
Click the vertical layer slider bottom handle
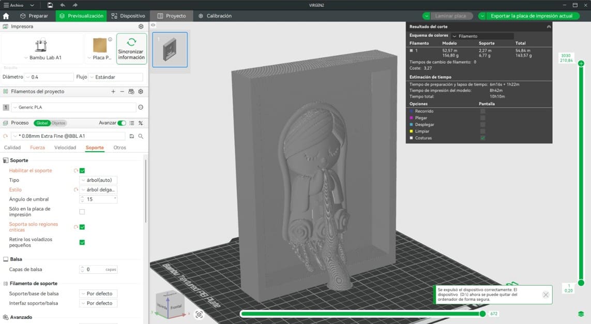point(581,283)
